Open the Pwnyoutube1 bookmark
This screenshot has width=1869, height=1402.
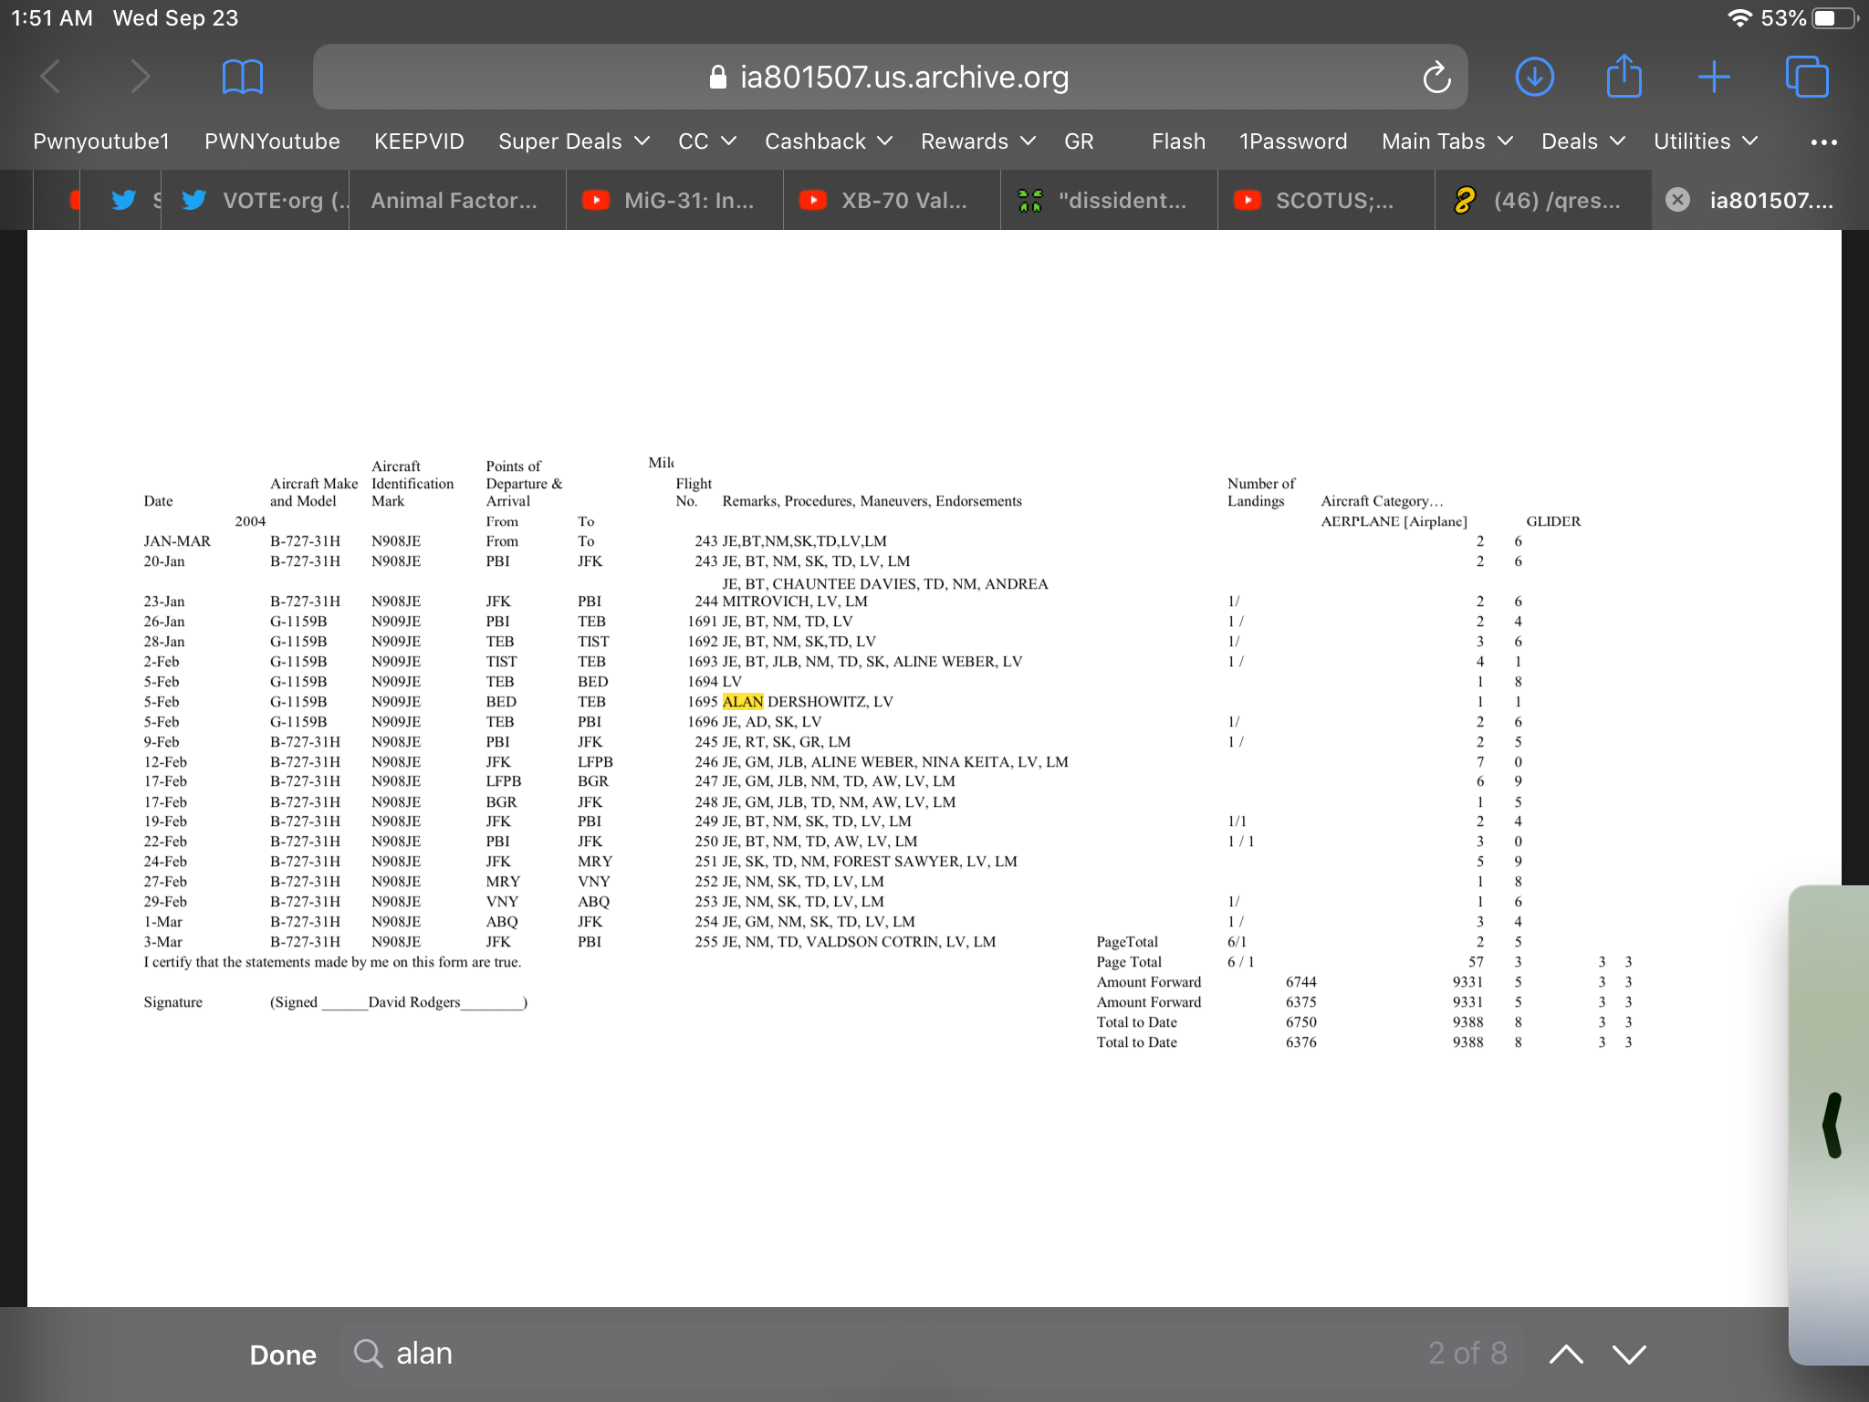pyautogui.click(x=101, y=141)
